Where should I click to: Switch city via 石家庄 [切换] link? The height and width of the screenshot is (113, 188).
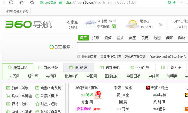click(x=72, y=25)
